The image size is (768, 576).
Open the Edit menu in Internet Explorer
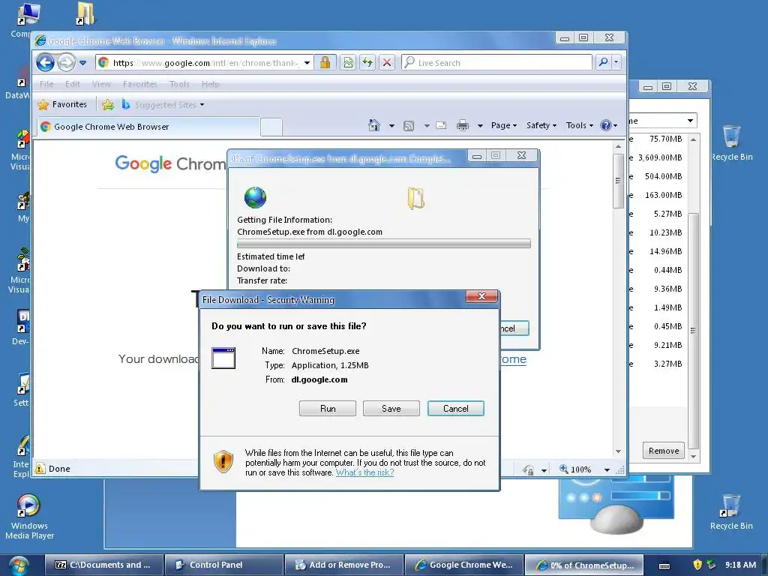point(73,84)
